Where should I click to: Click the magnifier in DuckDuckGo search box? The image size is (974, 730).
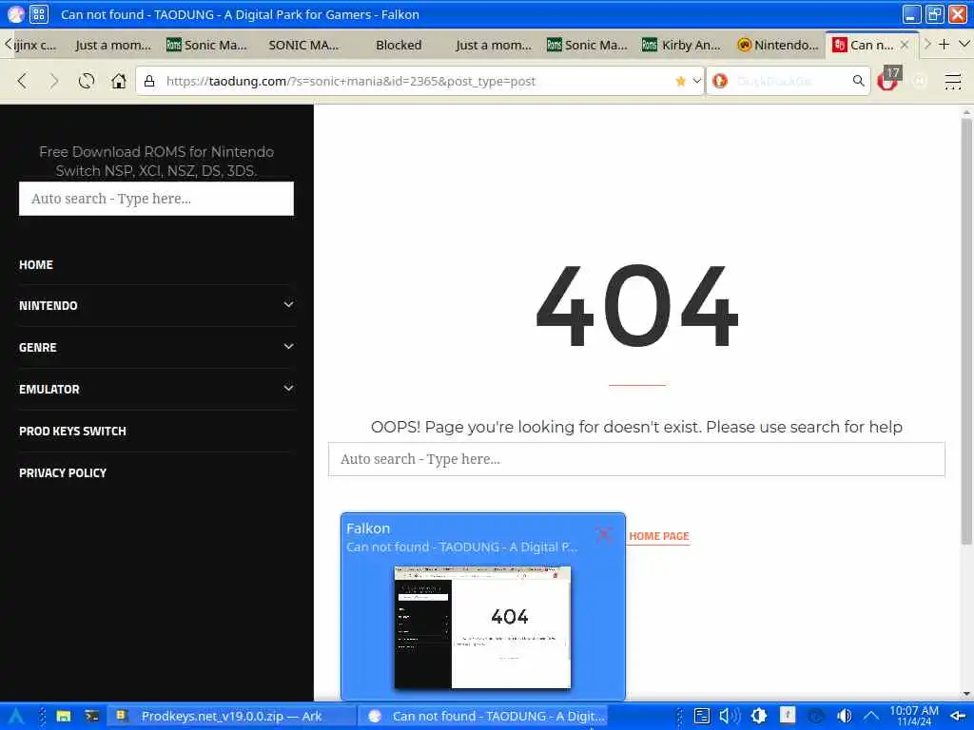[859, 81]
